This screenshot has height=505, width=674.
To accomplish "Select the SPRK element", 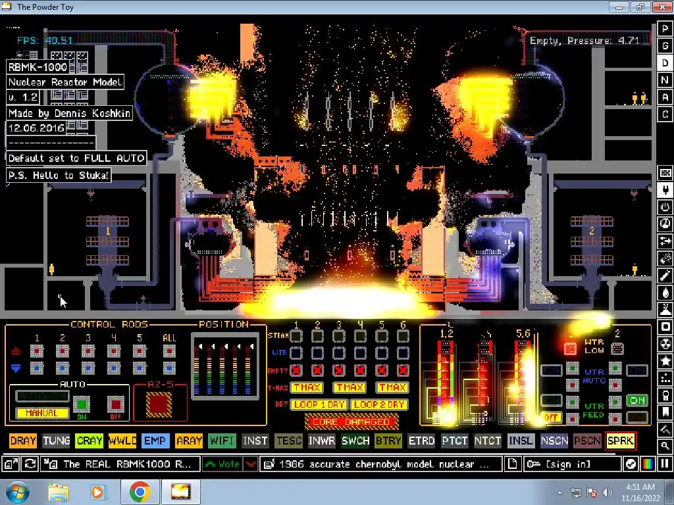I will 620,441.
